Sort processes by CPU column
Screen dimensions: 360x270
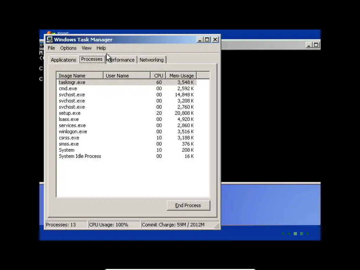158,76
